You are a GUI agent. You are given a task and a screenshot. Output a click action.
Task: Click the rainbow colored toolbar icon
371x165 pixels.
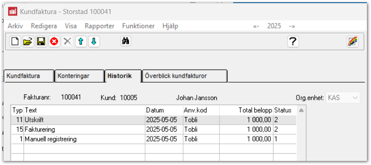point(352,42)
